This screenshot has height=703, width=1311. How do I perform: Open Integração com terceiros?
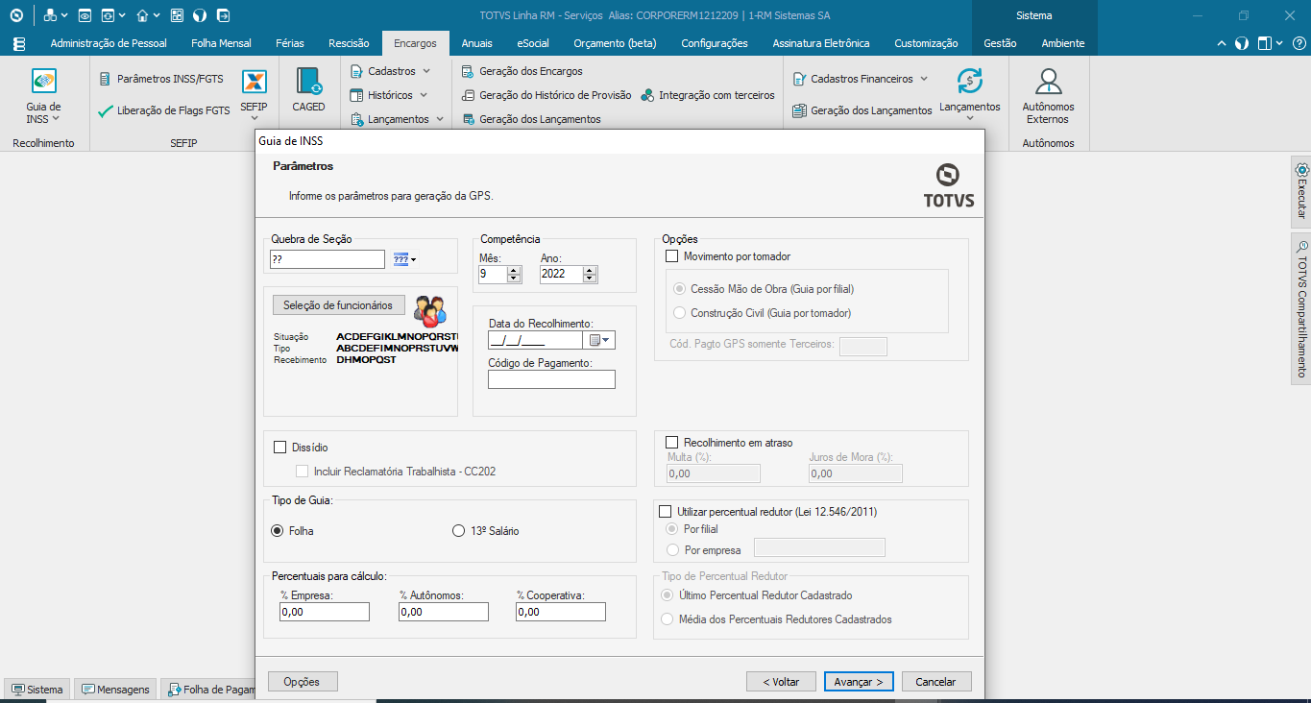[708, 95]
